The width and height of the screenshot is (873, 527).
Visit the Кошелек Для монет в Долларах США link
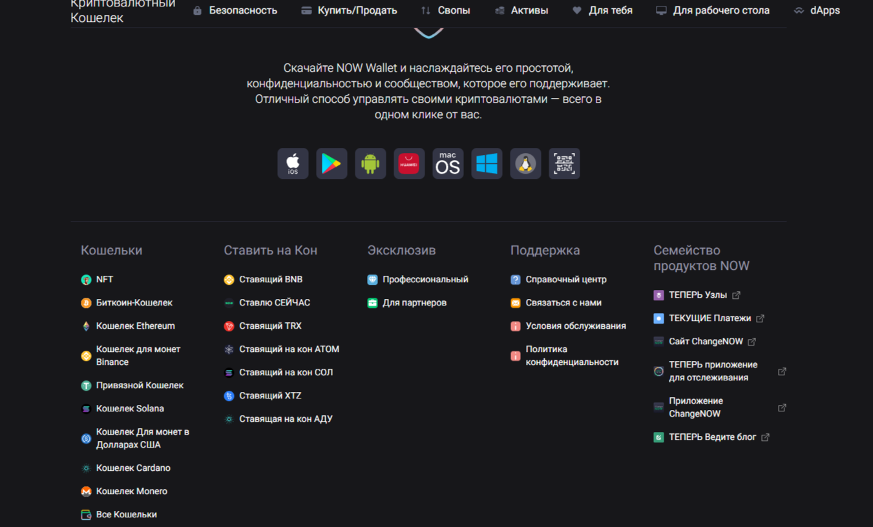143,439
